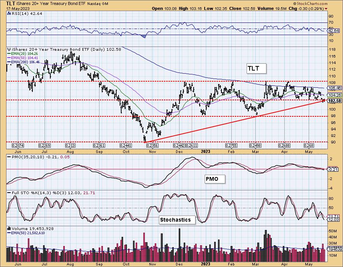
Task: Click the 118 price axis label
Action: pos(332,50)
